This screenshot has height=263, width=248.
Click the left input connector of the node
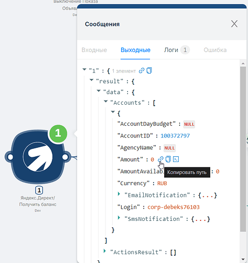coord(10,157)
